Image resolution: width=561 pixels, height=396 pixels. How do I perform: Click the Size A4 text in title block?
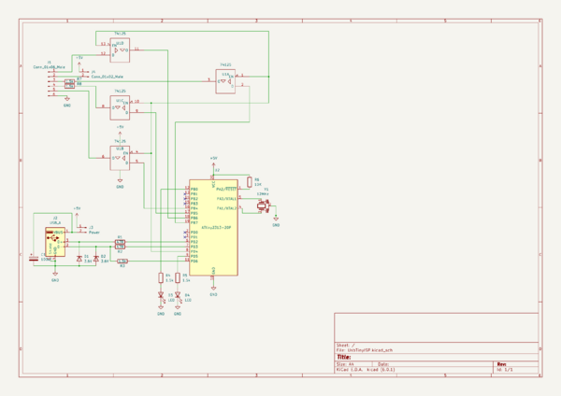345,364
